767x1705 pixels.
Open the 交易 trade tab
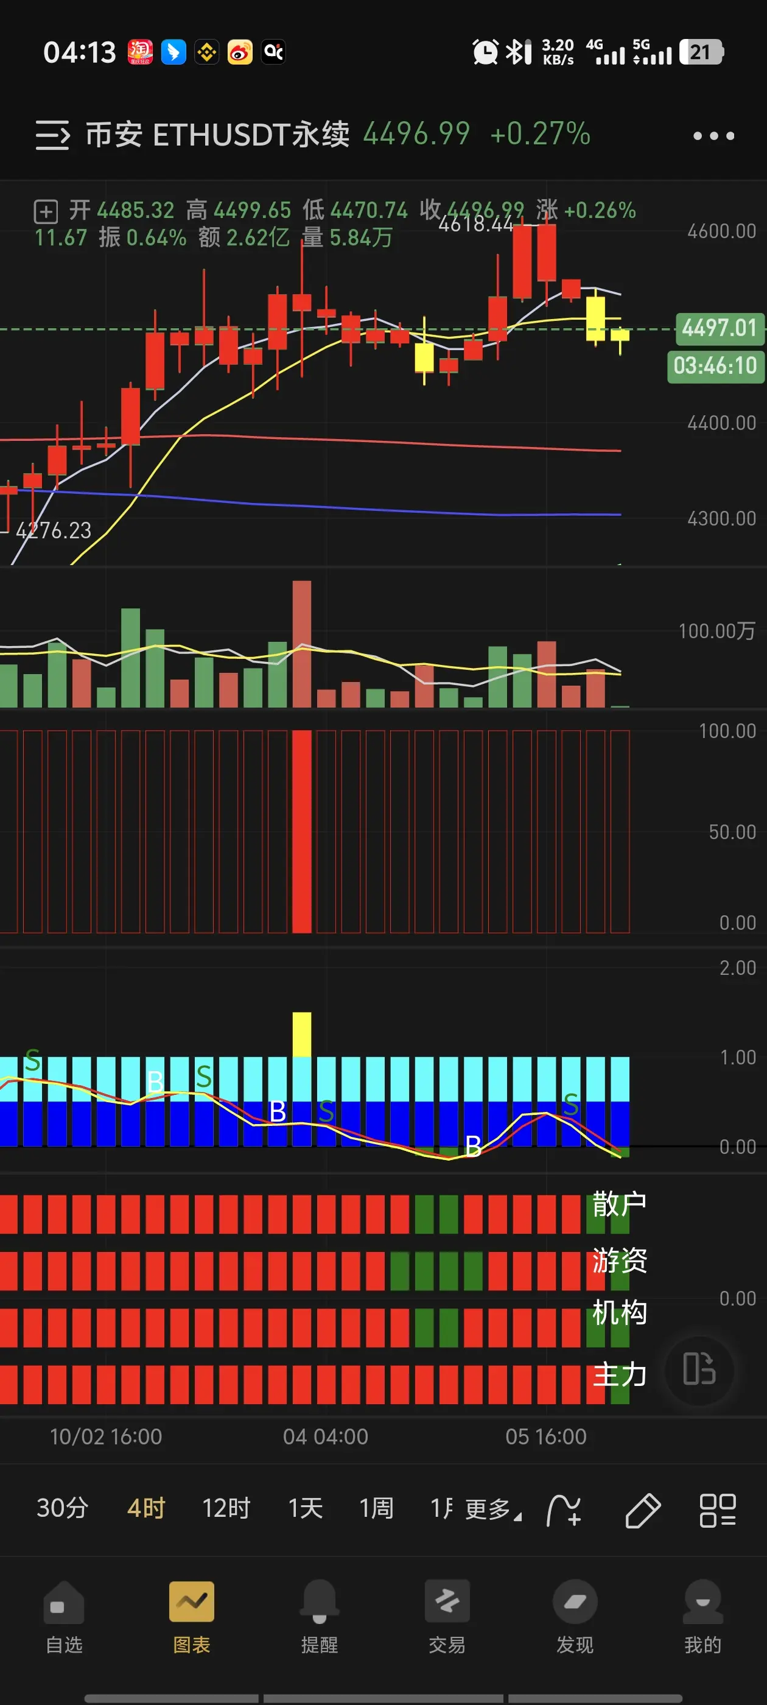coord(447,1616)
